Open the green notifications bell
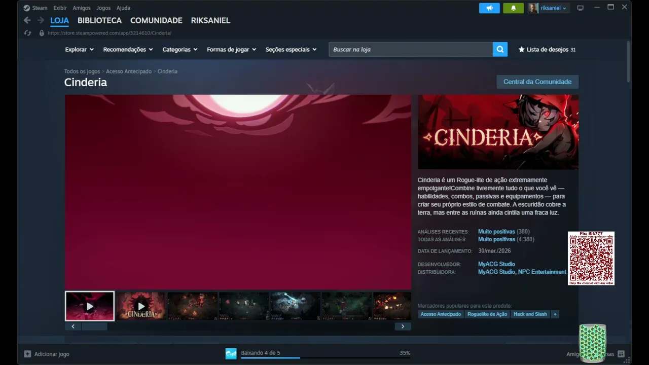Viewport: 649px width, 365px height. (x=513, y=8)
